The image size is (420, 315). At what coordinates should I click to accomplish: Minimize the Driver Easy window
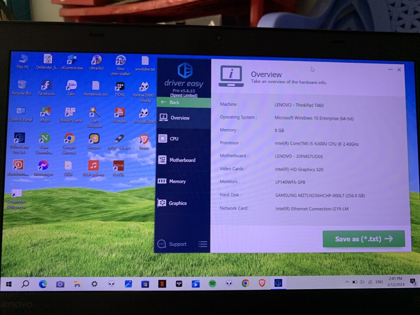pyautogui.click(x=391, y=70)
